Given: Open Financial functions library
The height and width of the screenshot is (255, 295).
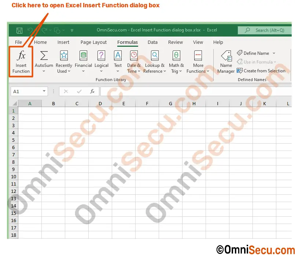Looking at the screenshot, I should pyautogui.click(x=83, y=62).
